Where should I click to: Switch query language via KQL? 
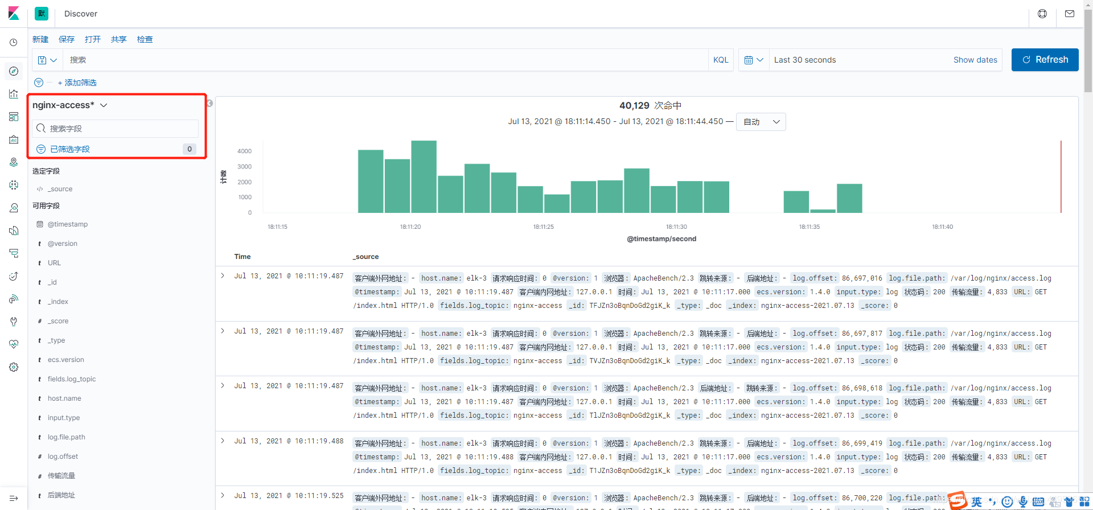coord(721,60)
